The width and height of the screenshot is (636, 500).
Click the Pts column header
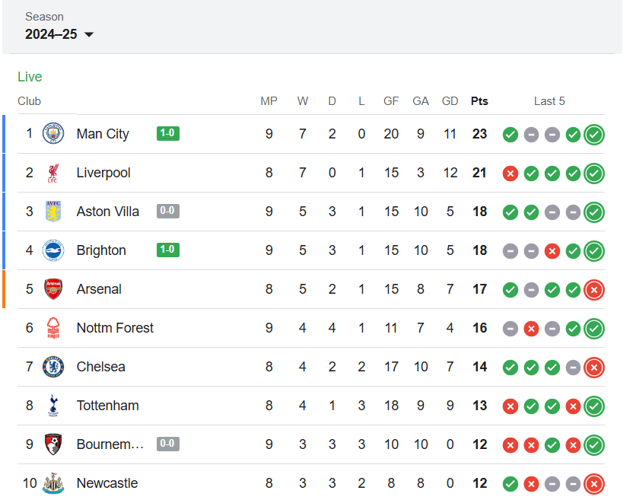[x=479, y=101]
